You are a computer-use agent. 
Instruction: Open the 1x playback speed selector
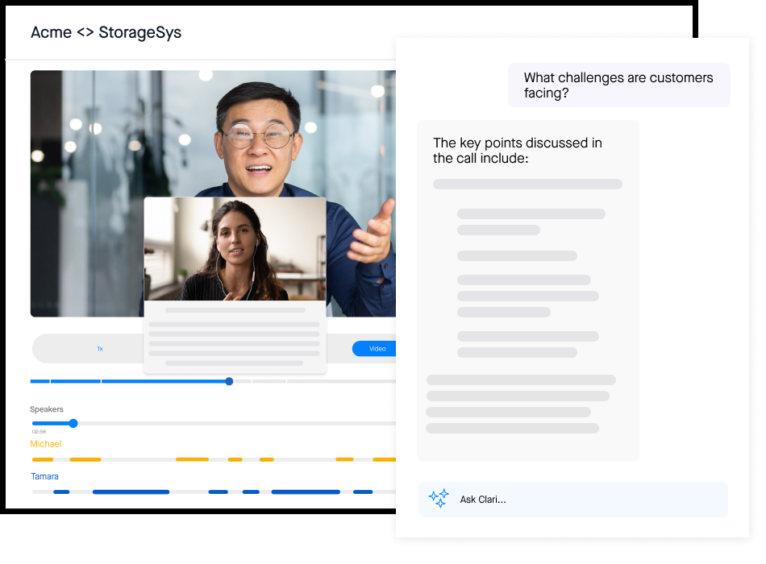click(x=100, y=349)
